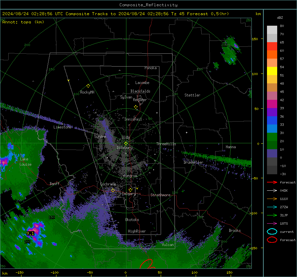Screen dimensions: 297x277
Task: Click the Annot: tops (km) annotation text
Action: point(23,22)
